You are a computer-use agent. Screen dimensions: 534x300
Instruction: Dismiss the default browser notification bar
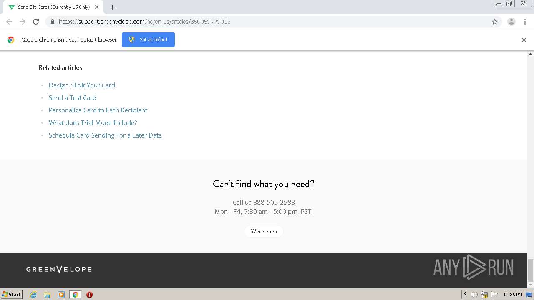(524, 40)
